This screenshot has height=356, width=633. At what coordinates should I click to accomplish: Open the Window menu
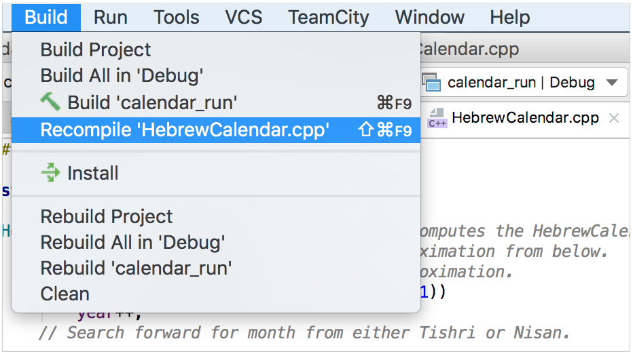pyautogui.click(x=430, y=17)
